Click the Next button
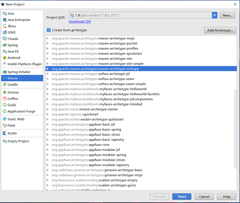Screen dimensions: 240x203 click(182, 197)
